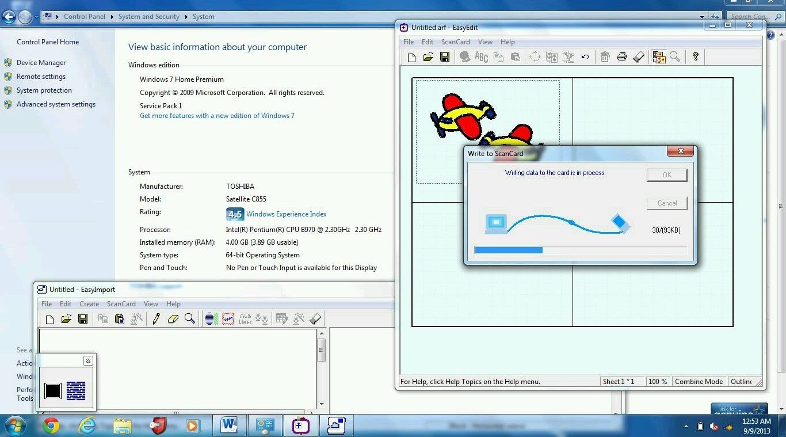Open Google Chrome from the taskbar
The height and width of the screenshot is (437, 786).
51,426
